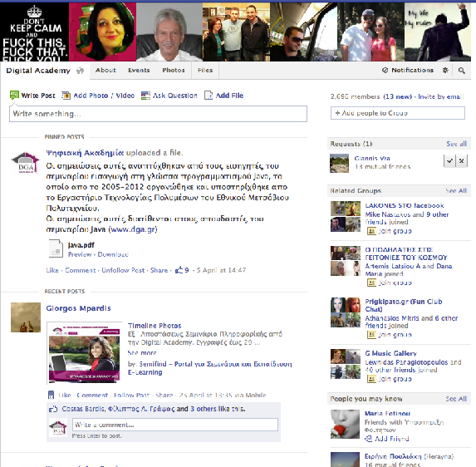Viewport: 476px width, 467px height.
Task: Click Add people to Group field
Action: point(398,113)
